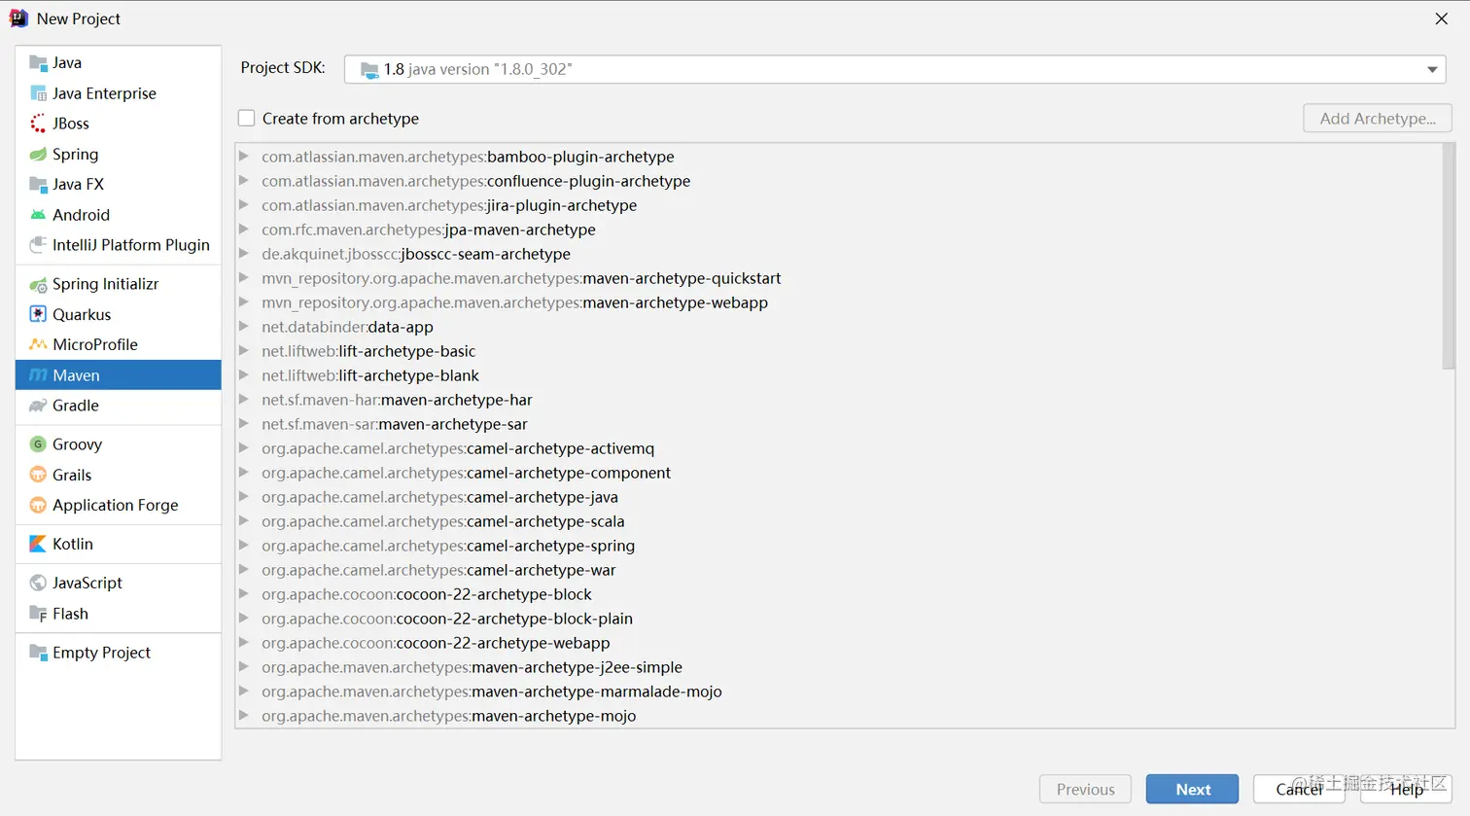
Task: Click the Empty Project icon
Action: [38, 653]
